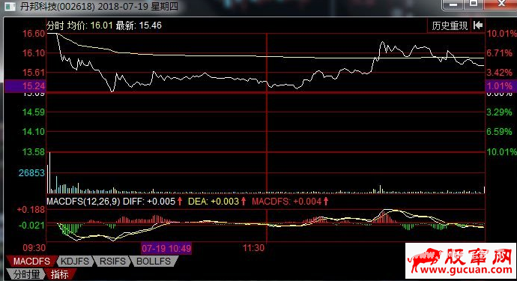Click the back arrow icon beside 历史重现
Viewport: 517px width, 281px height.
(478, 25)
